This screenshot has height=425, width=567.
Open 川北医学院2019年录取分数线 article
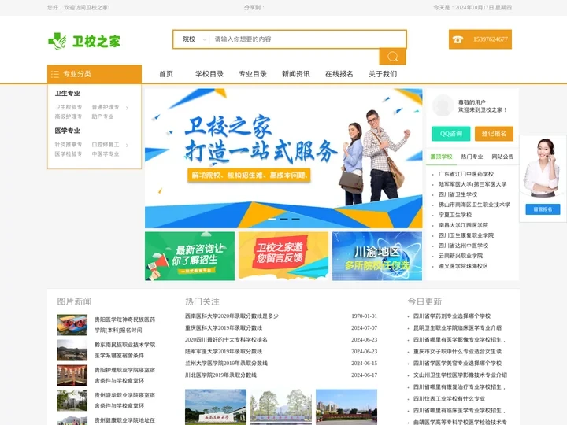[220, 375]
